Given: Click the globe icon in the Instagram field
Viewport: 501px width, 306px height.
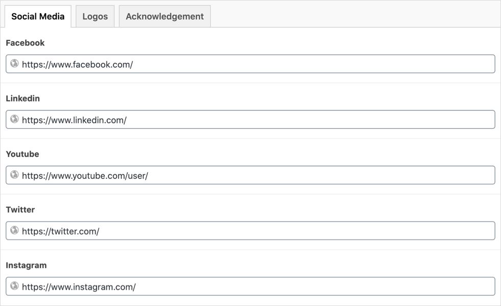Looking at the screenshot, I should 14,287.
